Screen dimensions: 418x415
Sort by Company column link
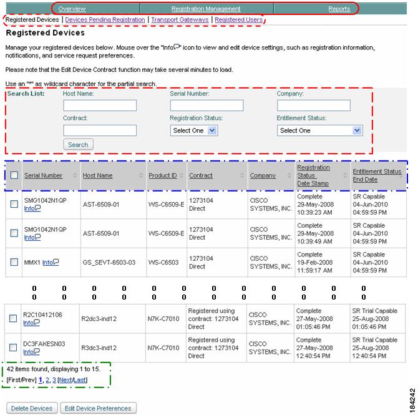click(263, 175)
